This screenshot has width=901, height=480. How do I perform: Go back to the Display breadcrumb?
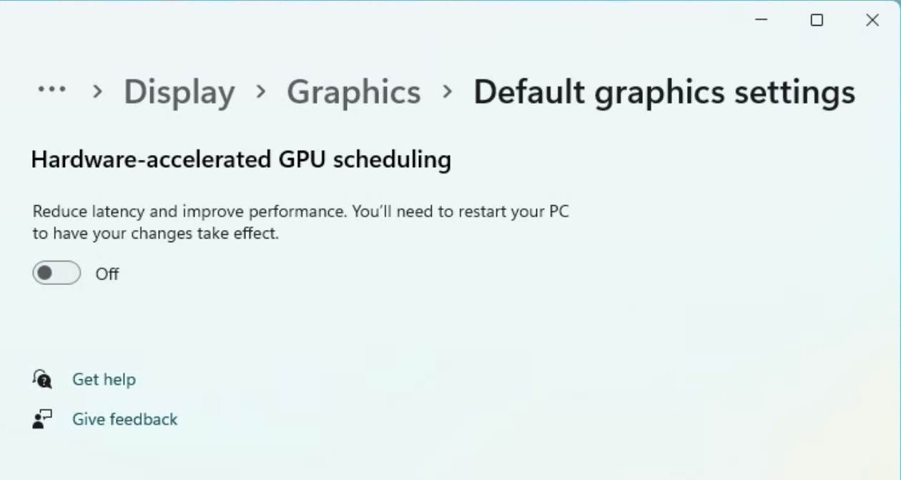[179, 92]
